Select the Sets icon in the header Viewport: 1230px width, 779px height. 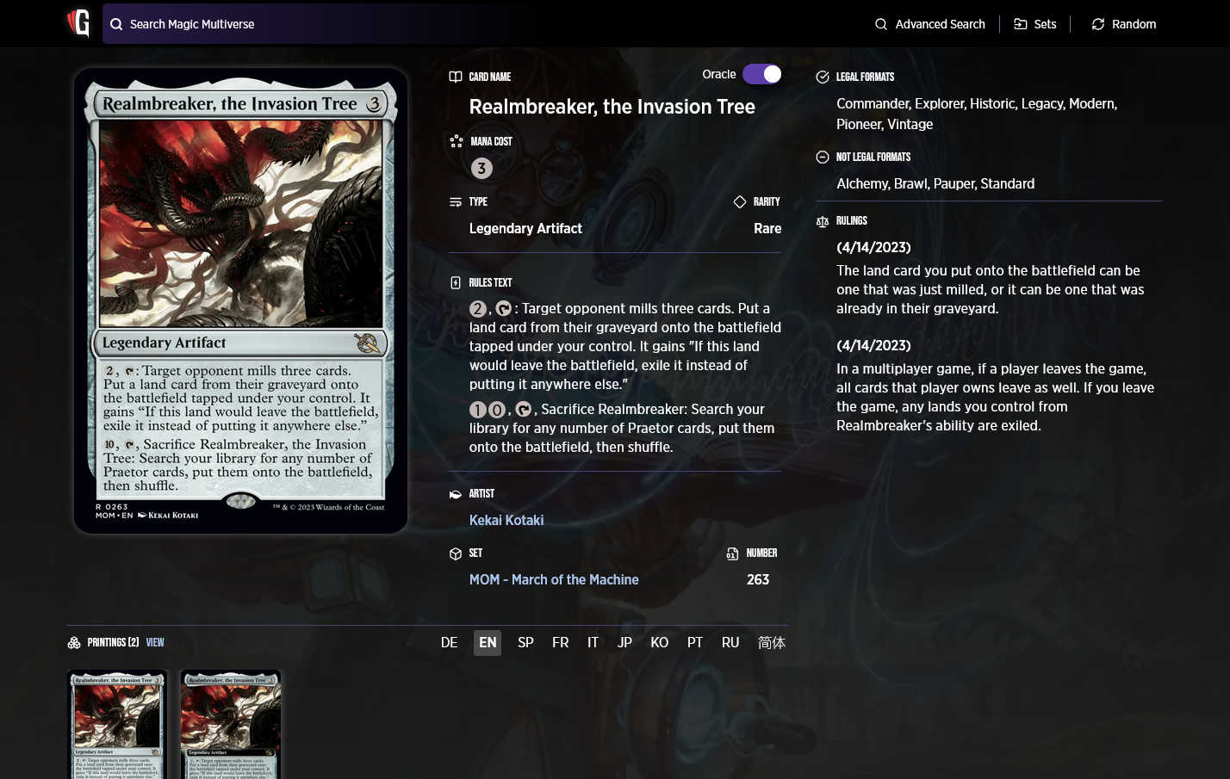1021,24
